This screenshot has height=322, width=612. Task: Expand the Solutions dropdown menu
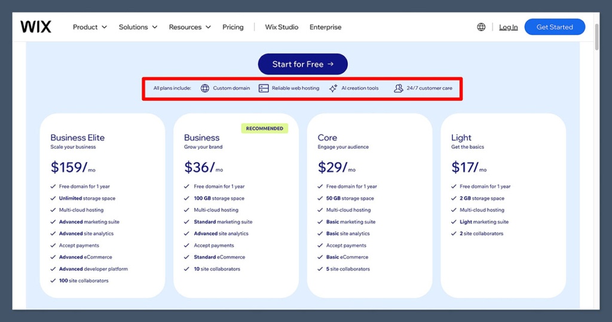pos(138,27)
